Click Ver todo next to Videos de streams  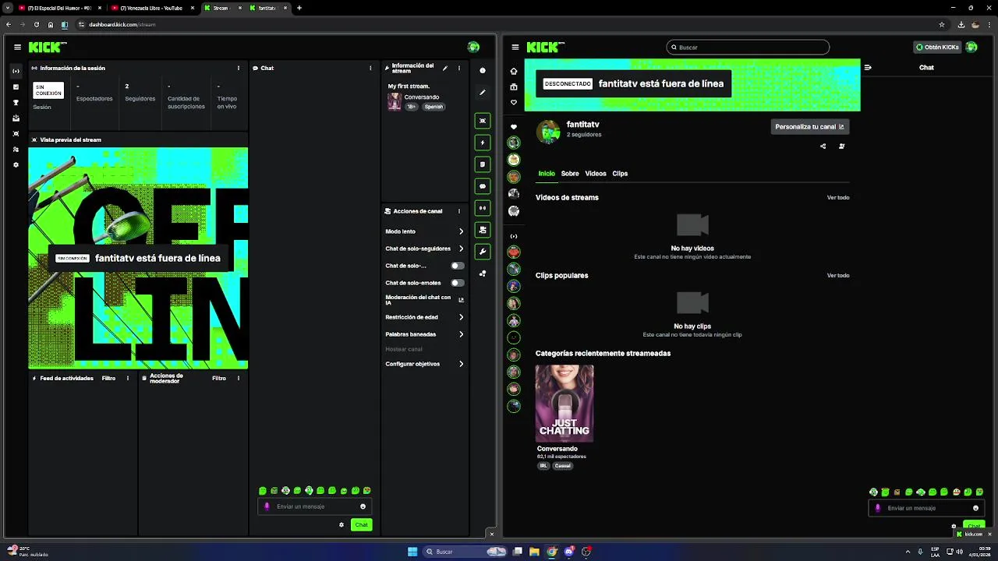[838, 198]
